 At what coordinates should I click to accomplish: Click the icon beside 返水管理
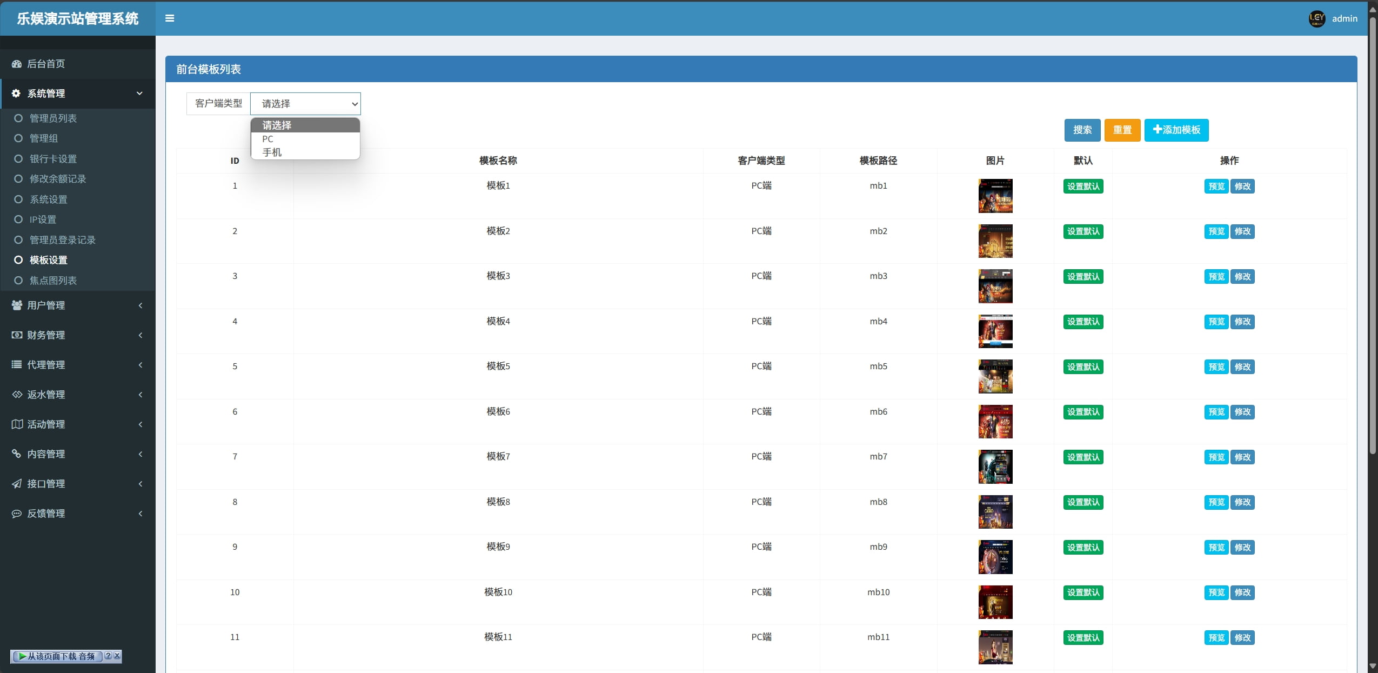click(x=17, y=395)
